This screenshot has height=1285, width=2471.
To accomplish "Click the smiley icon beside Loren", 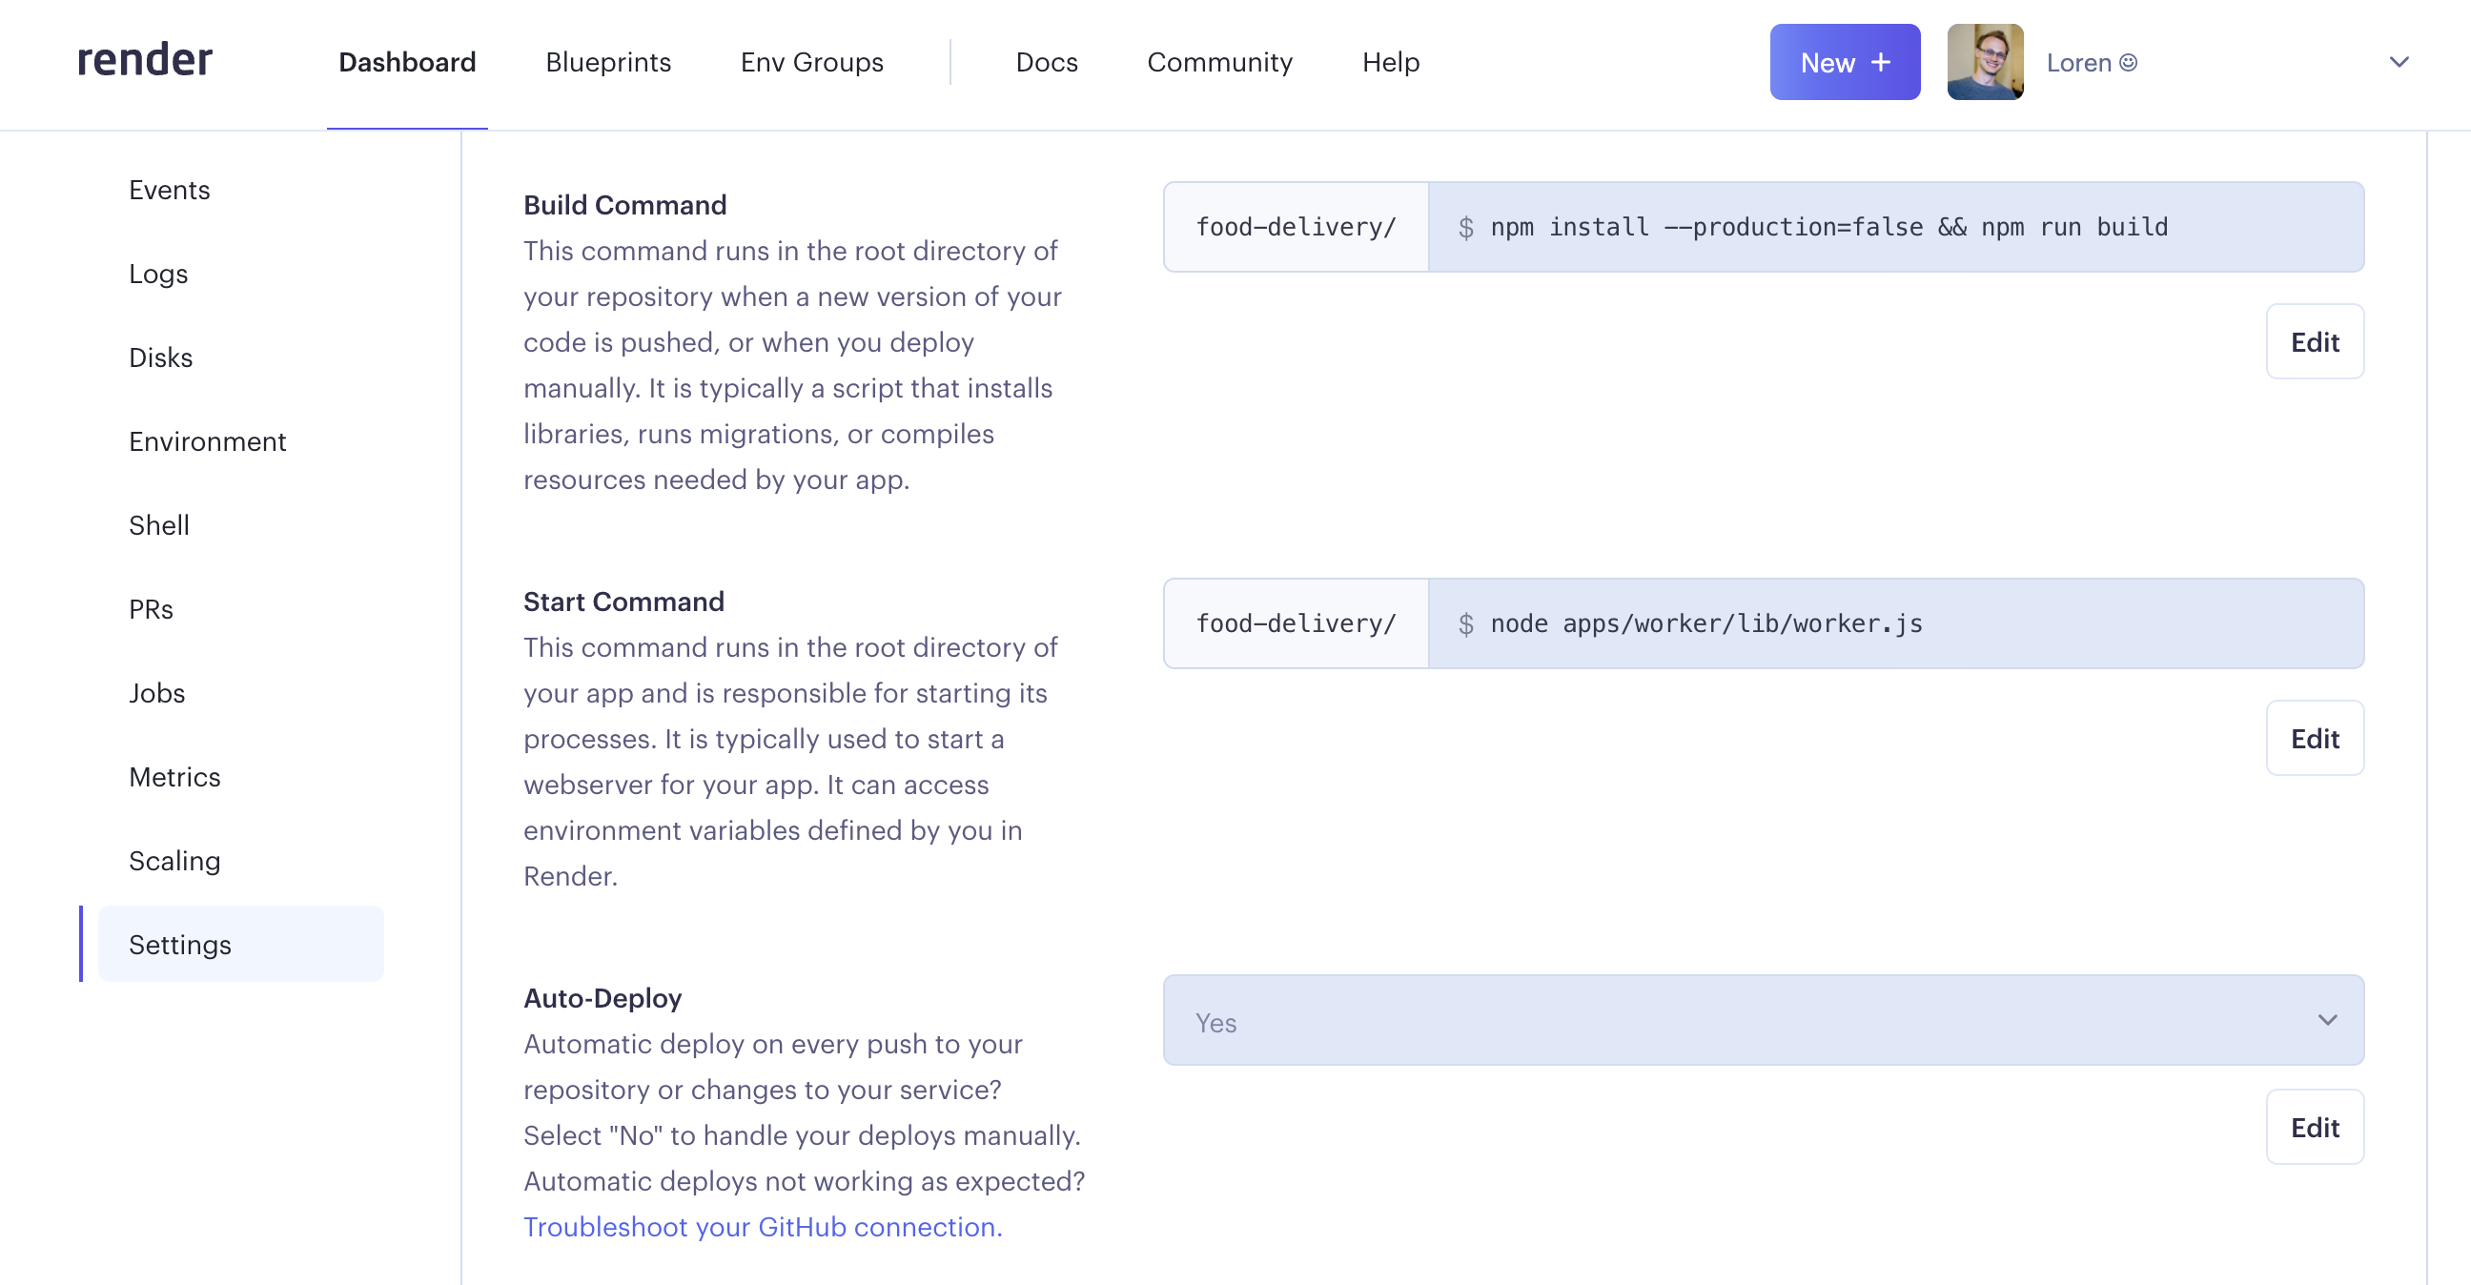I will point(2127,63).
